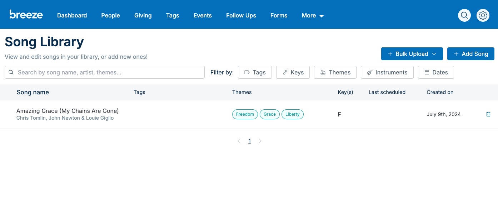Click the tag icon on the Tags filter

click(247, 72)
